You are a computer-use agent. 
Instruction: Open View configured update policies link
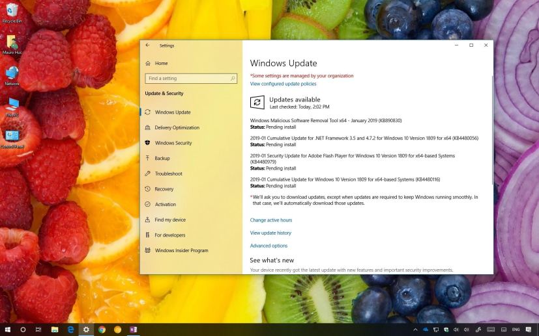(283, 84)
